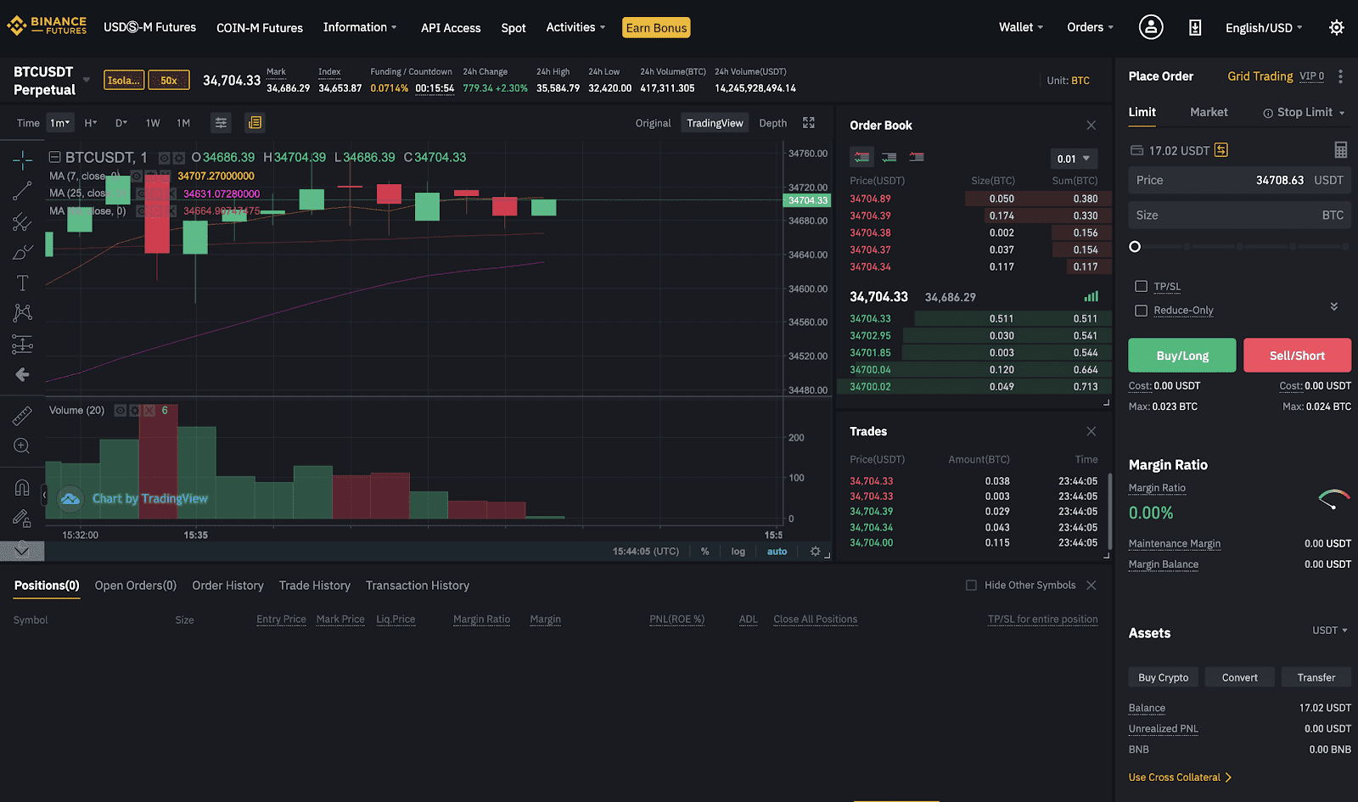Screen dimensions: 1358x802
Task: Toggle the magnet mode tool
Action: [x=23, y=487]
